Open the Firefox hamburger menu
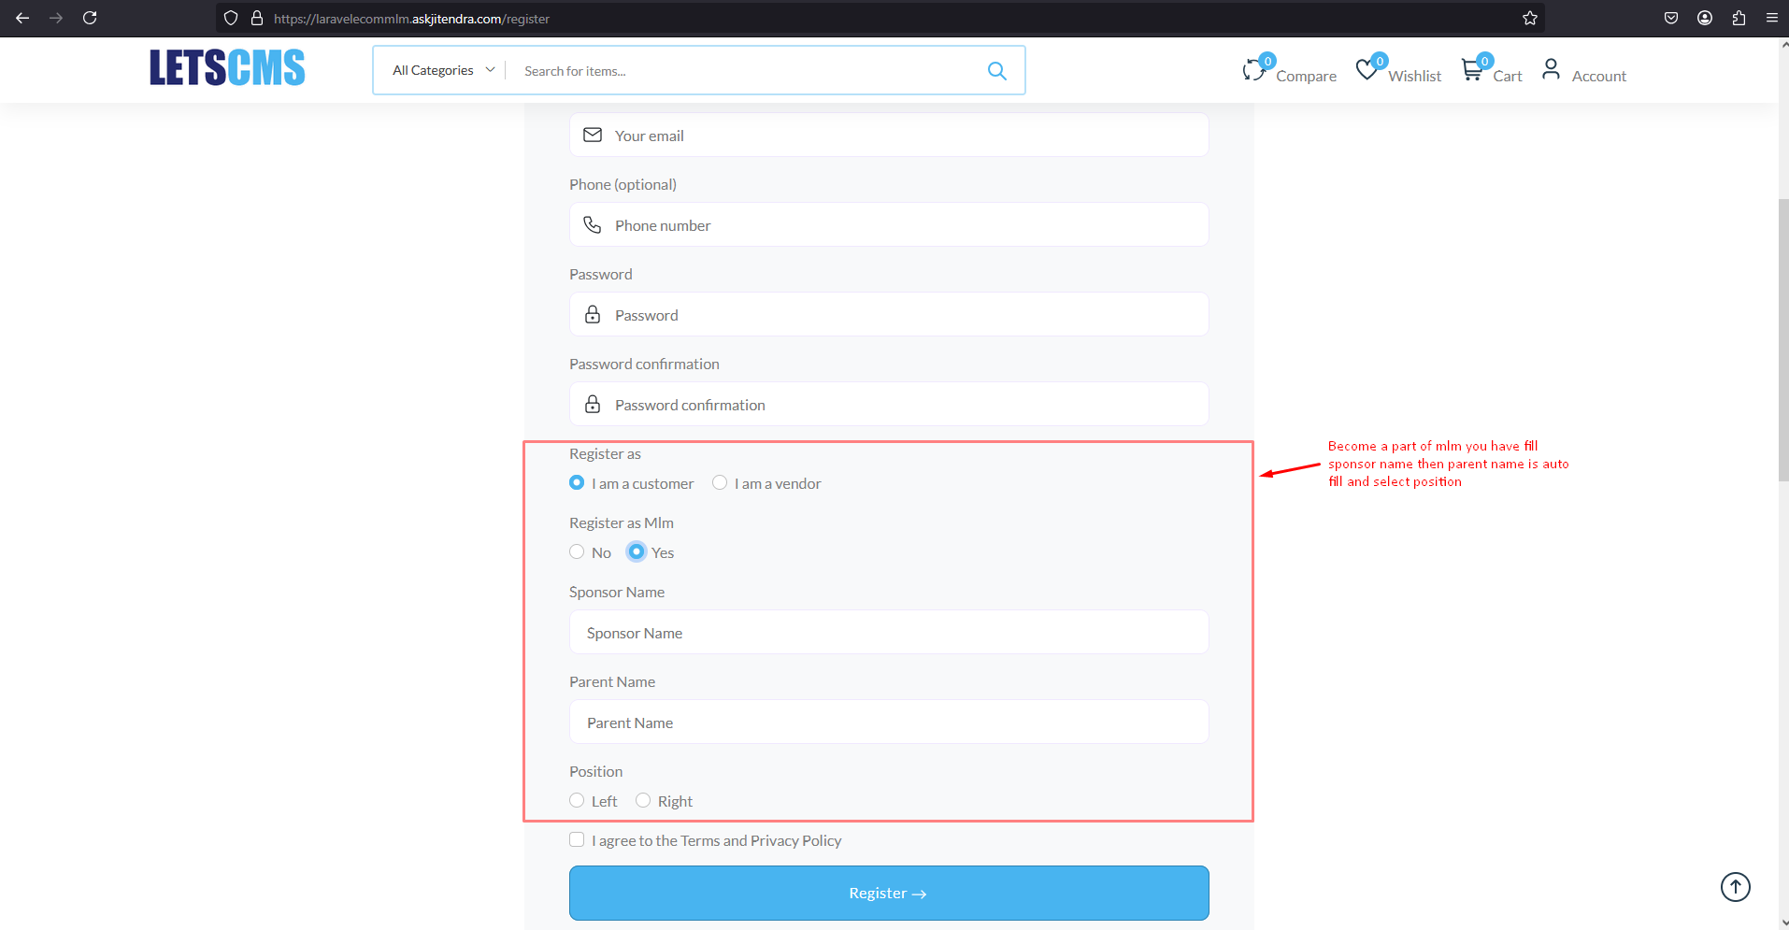 pyautogui.click(x=1772, y=17)
